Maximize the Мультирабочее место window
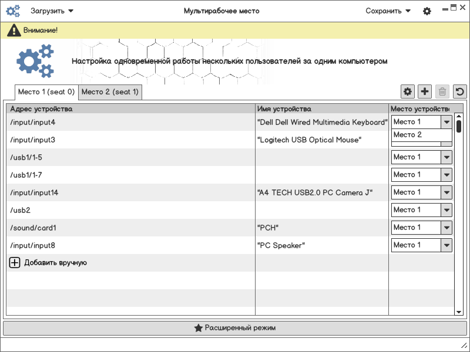The width and height of the screenshot is (470, 352). (454, 8)
